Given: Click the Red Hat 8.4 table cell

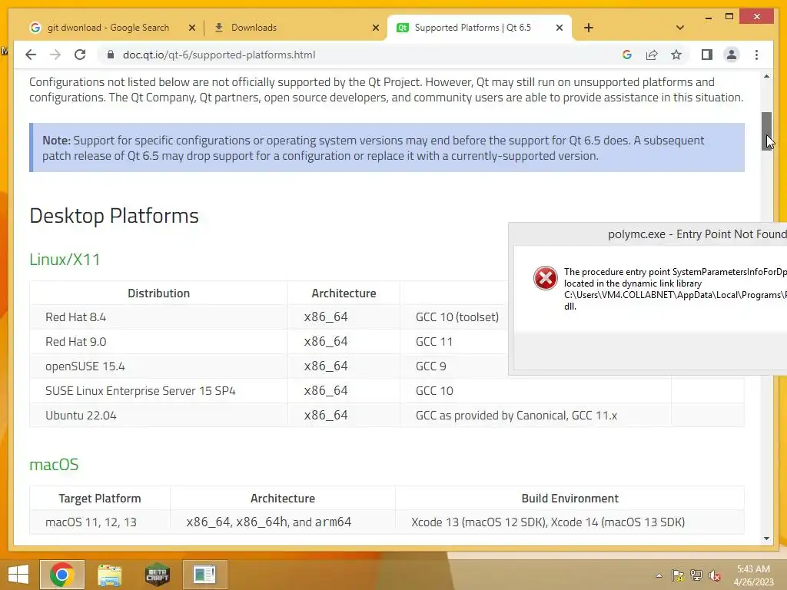Looking at the screenshot, I should tap(158, 317).
